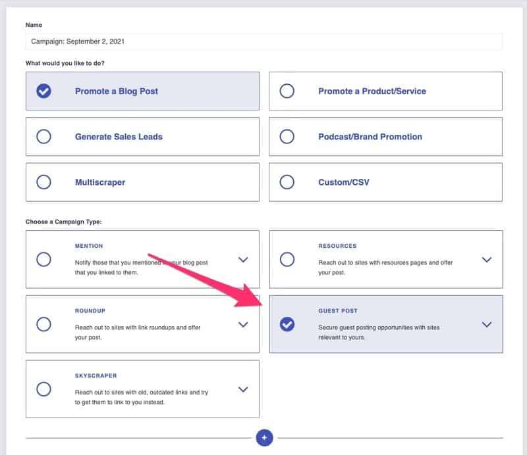Select the Mention campaign type radio button
This screenshot has height=455, width=527.
tap(44, 259)
